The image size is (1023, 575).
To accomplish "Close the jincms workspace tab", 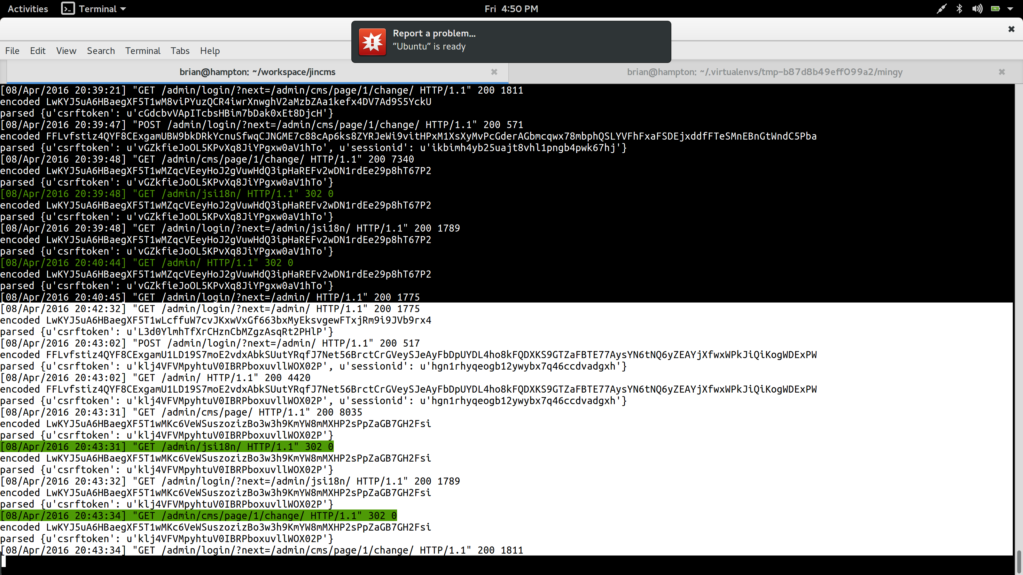I will (x=494, y=72).
